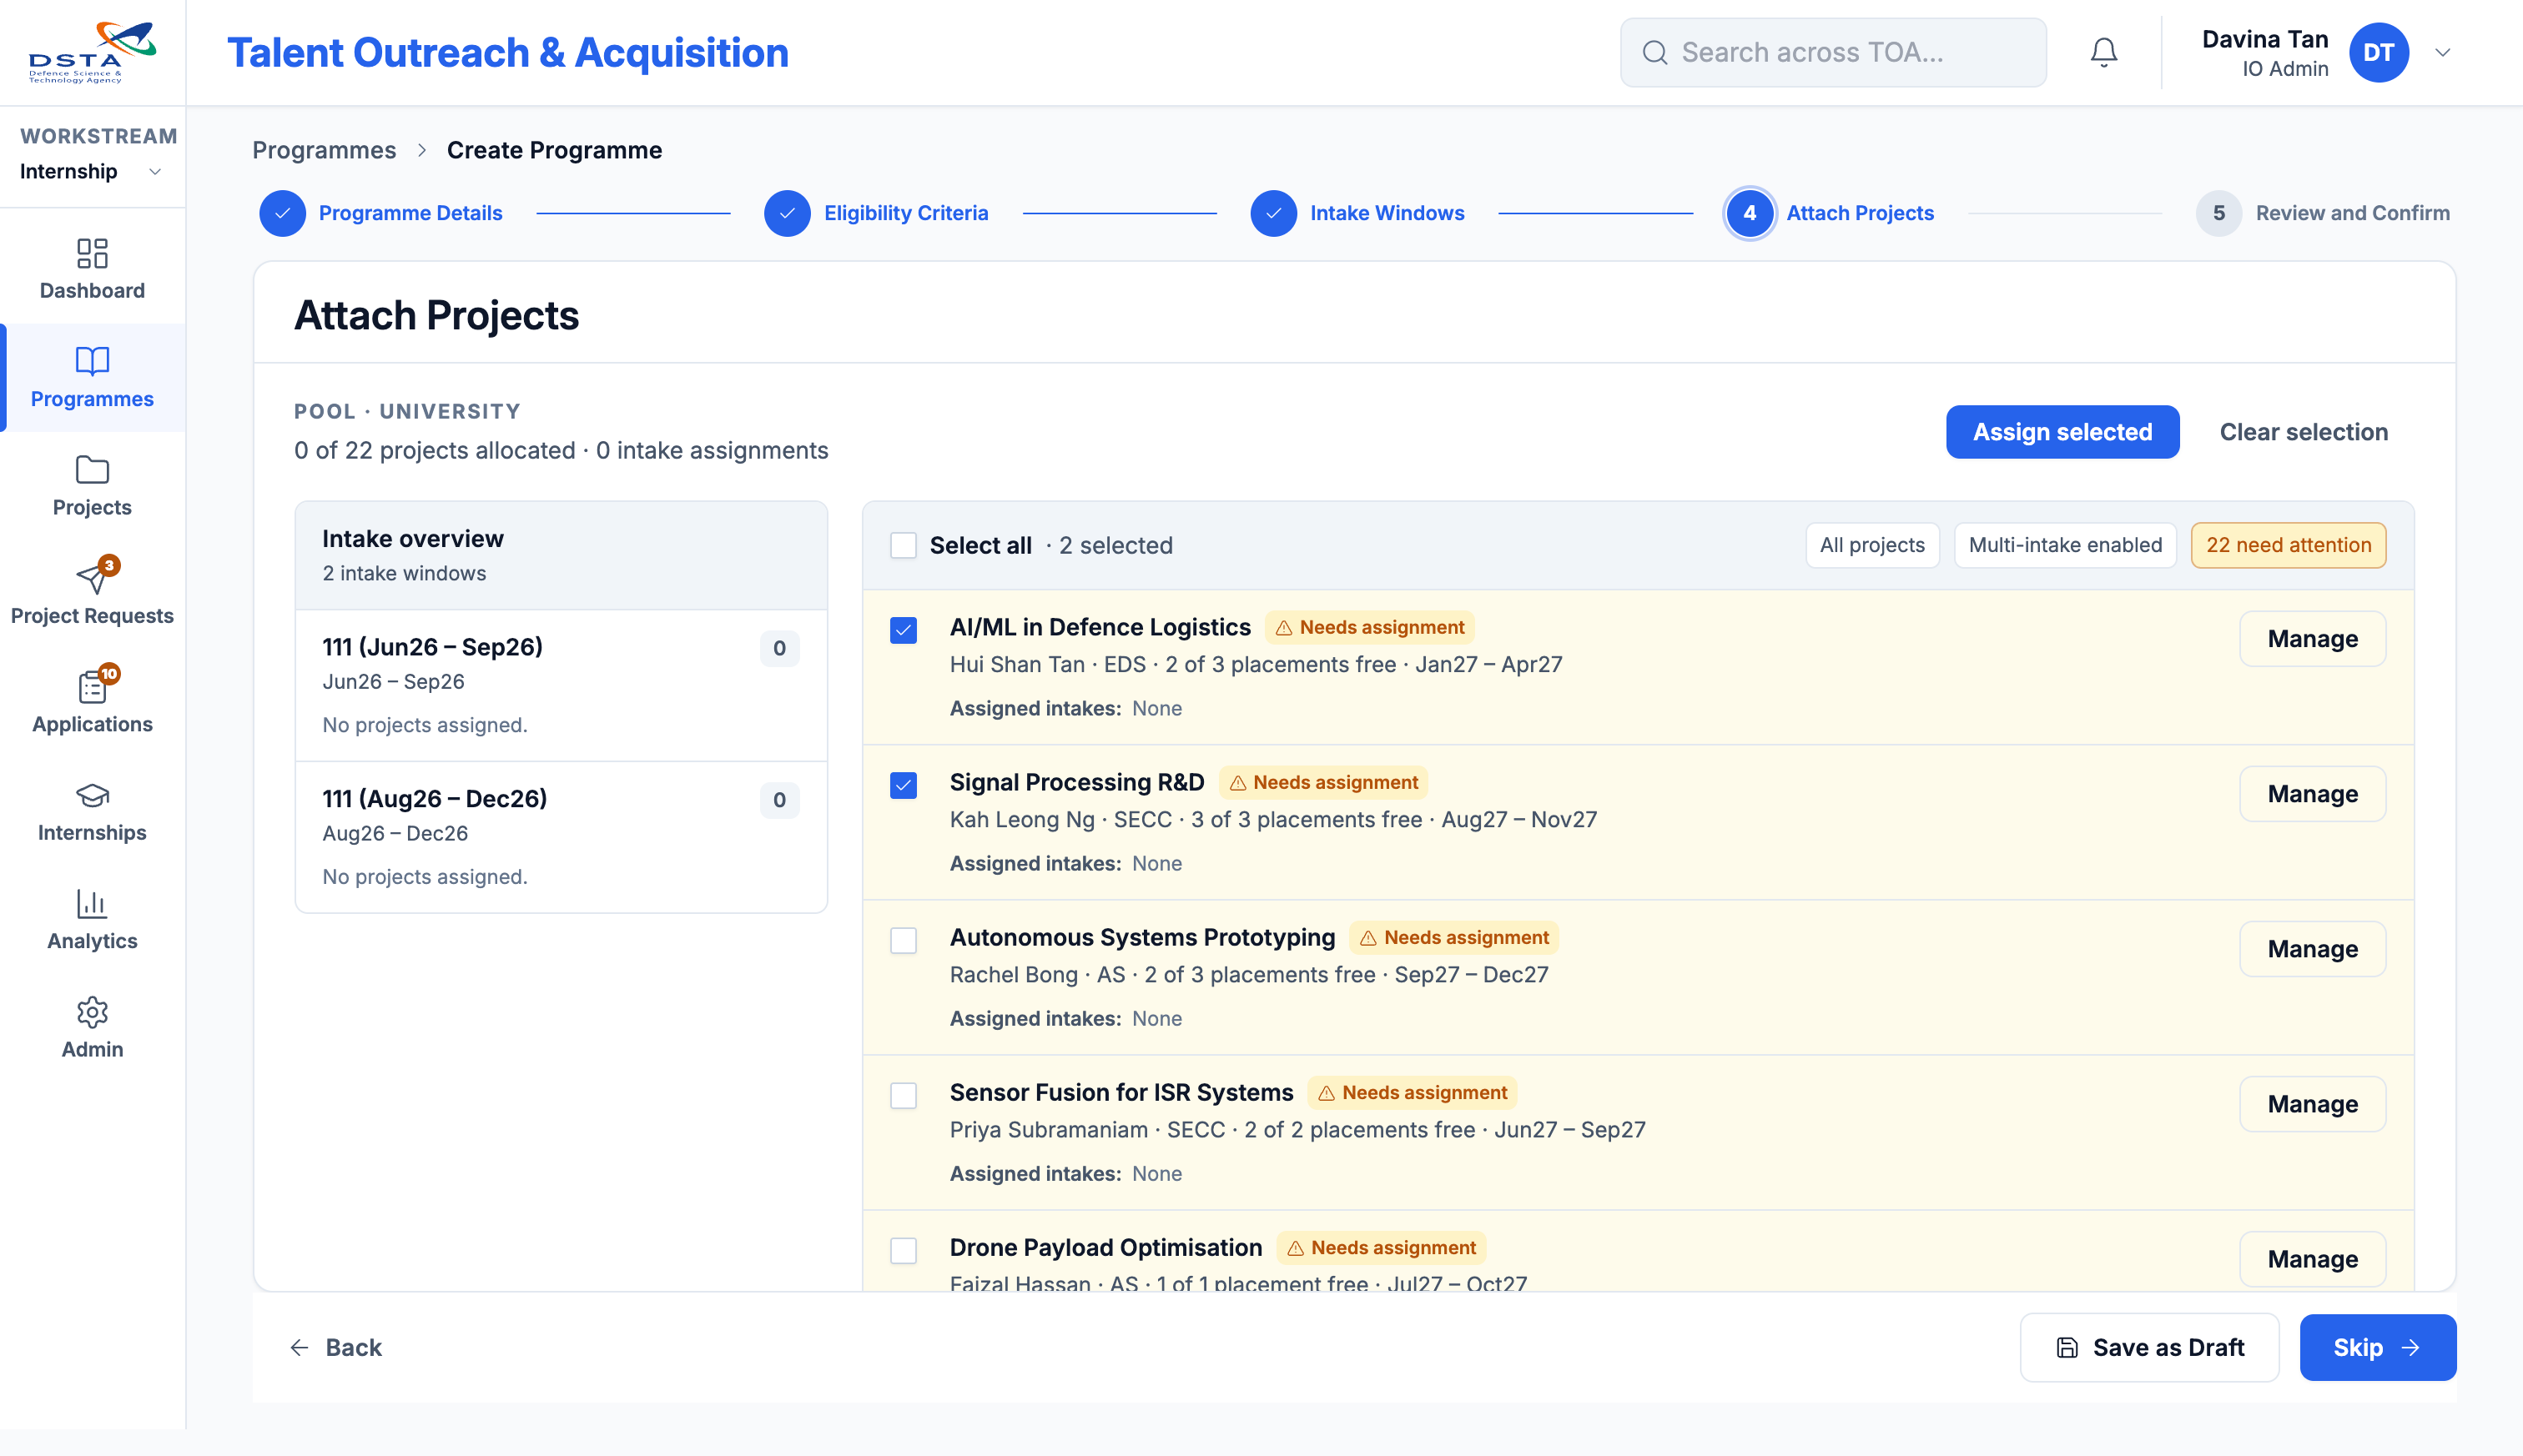Check Drone Payload Optimisation checkbox
This screenshot has height=1456, width=2523.
pyautogui.click(x=904, y=1250)
